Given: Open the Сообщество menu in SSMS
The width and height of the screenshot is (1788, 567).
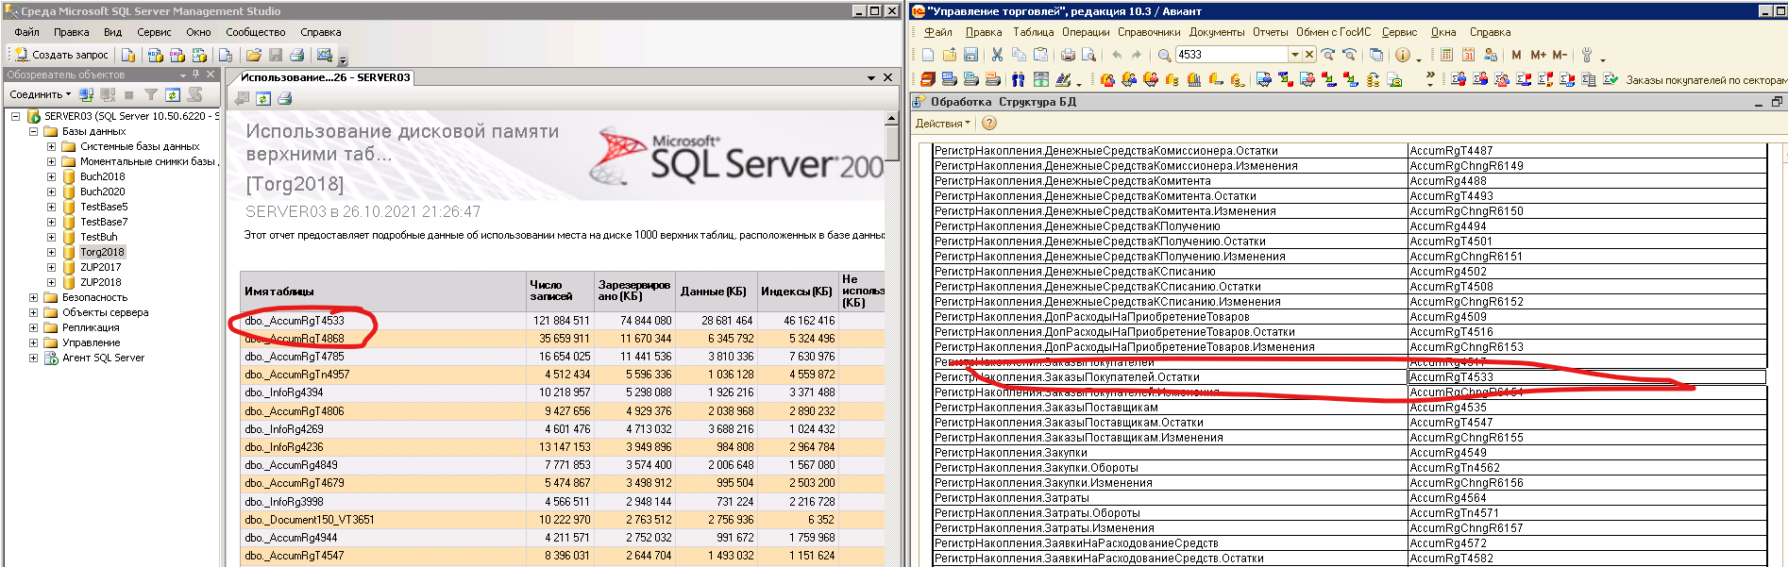Looking at the screenshot, I should tap(255, 32).
